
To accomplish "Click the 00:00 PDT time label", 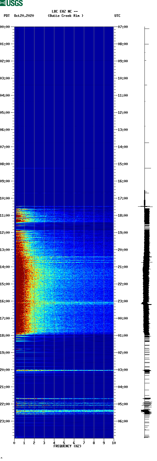I will 5,27.
